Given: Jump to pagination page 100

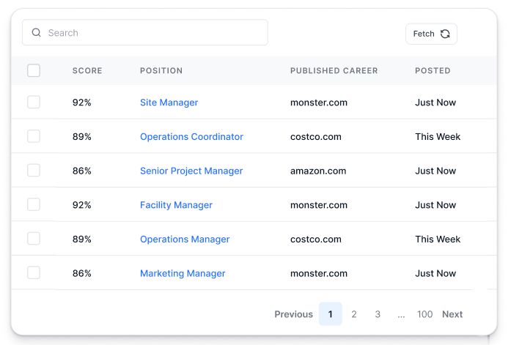Looking at the screenshot, I should pos(424,314).
